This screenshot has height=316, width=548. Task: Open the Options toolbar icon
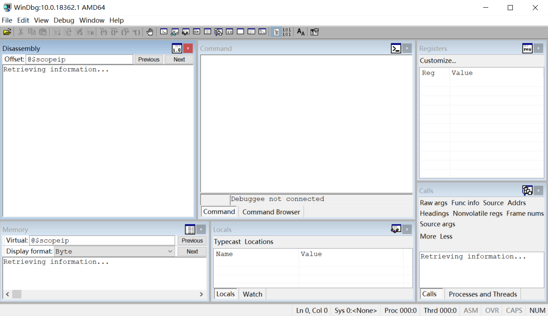[x=314, y=32]
